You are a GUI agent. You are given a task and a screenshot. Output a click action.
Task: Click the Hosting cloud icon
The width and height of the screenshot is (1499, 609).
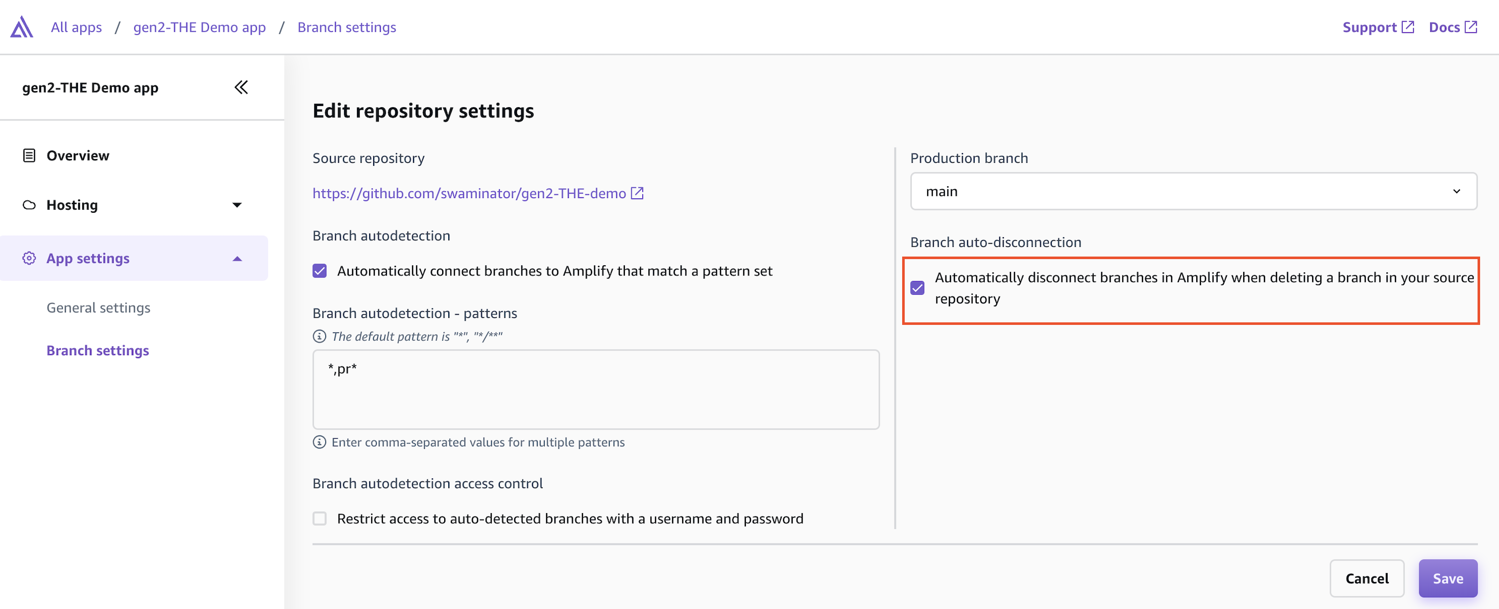[29, 205]
